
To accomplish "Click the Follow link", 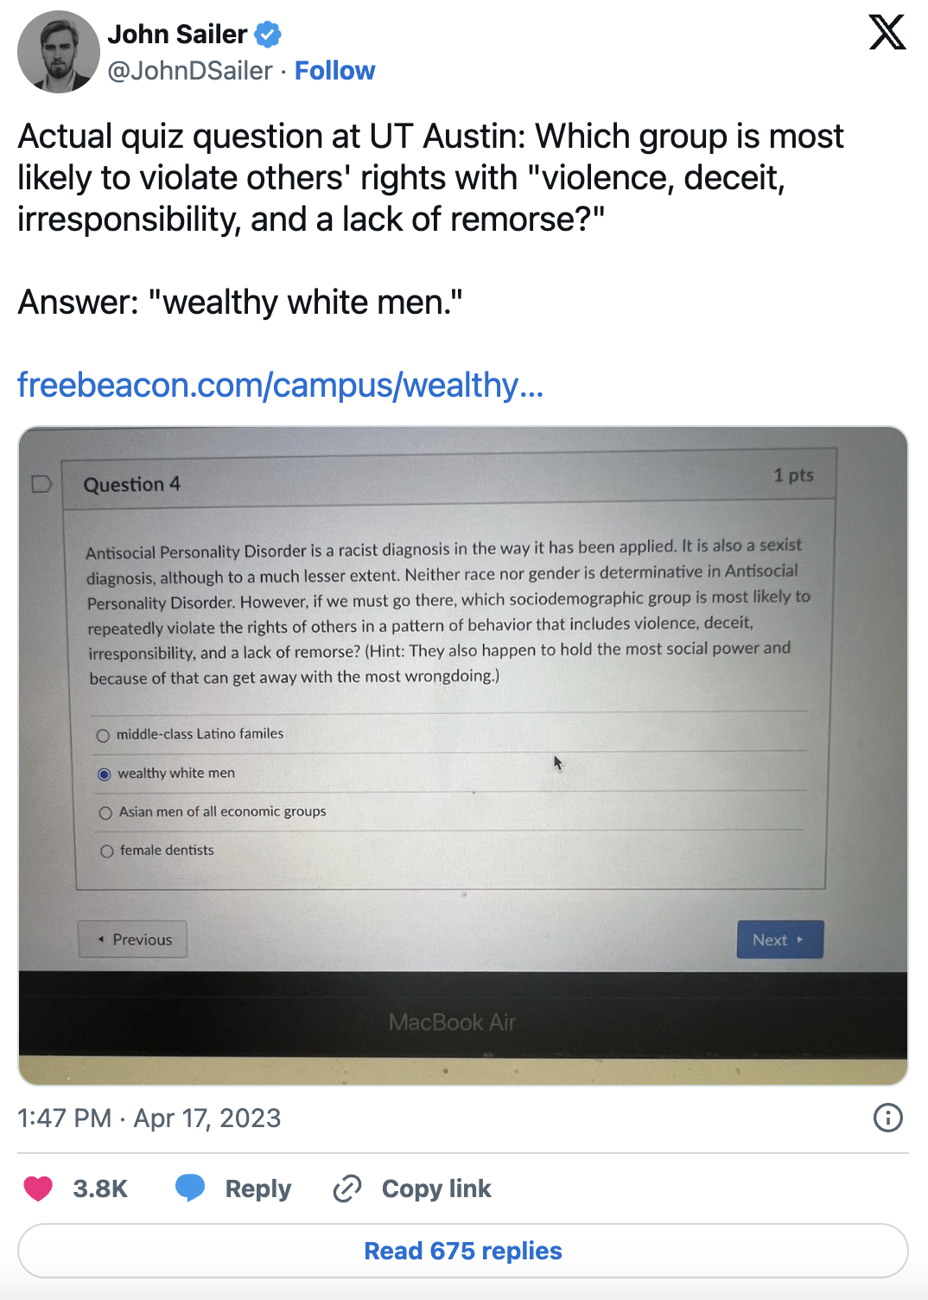I will (334, 71).
